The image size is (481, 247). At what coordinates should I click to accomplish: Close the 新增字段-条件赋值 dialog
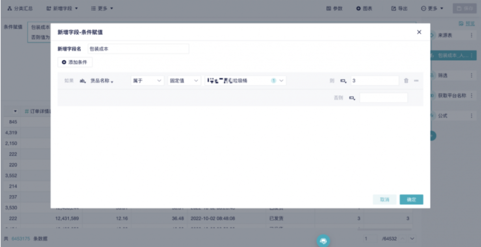(419, 32)
